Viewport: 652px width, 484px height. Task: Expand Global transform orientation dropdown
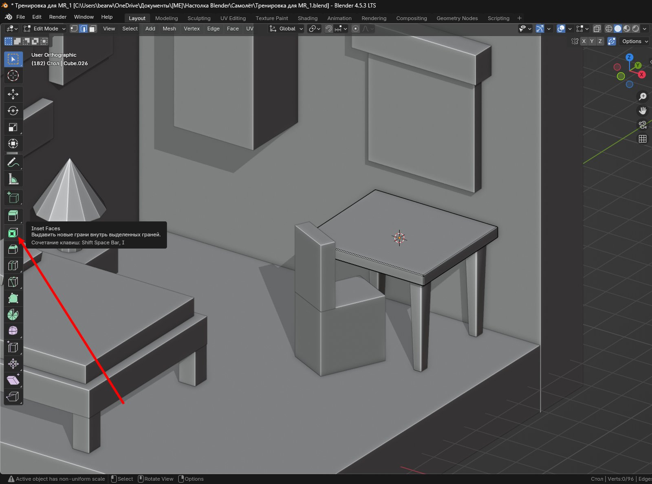(286, 29)
